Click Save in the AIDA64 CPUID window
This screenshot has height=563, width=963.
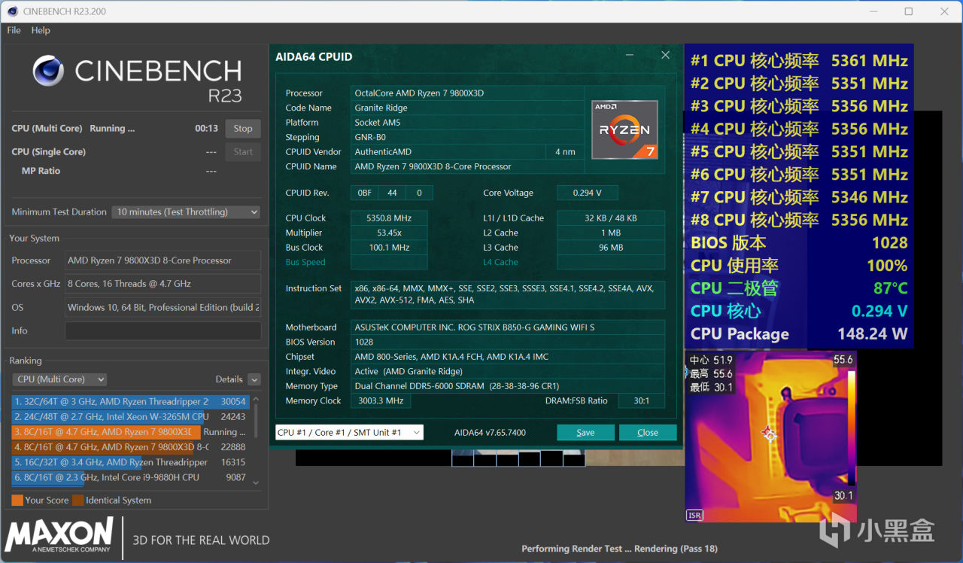(585, 432)
